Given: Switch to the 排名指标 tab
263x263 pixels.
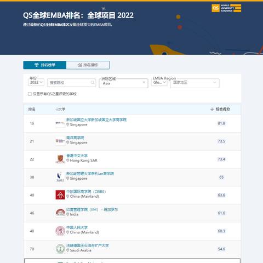Looking at the screenshot, I should (x=88, y=65).
